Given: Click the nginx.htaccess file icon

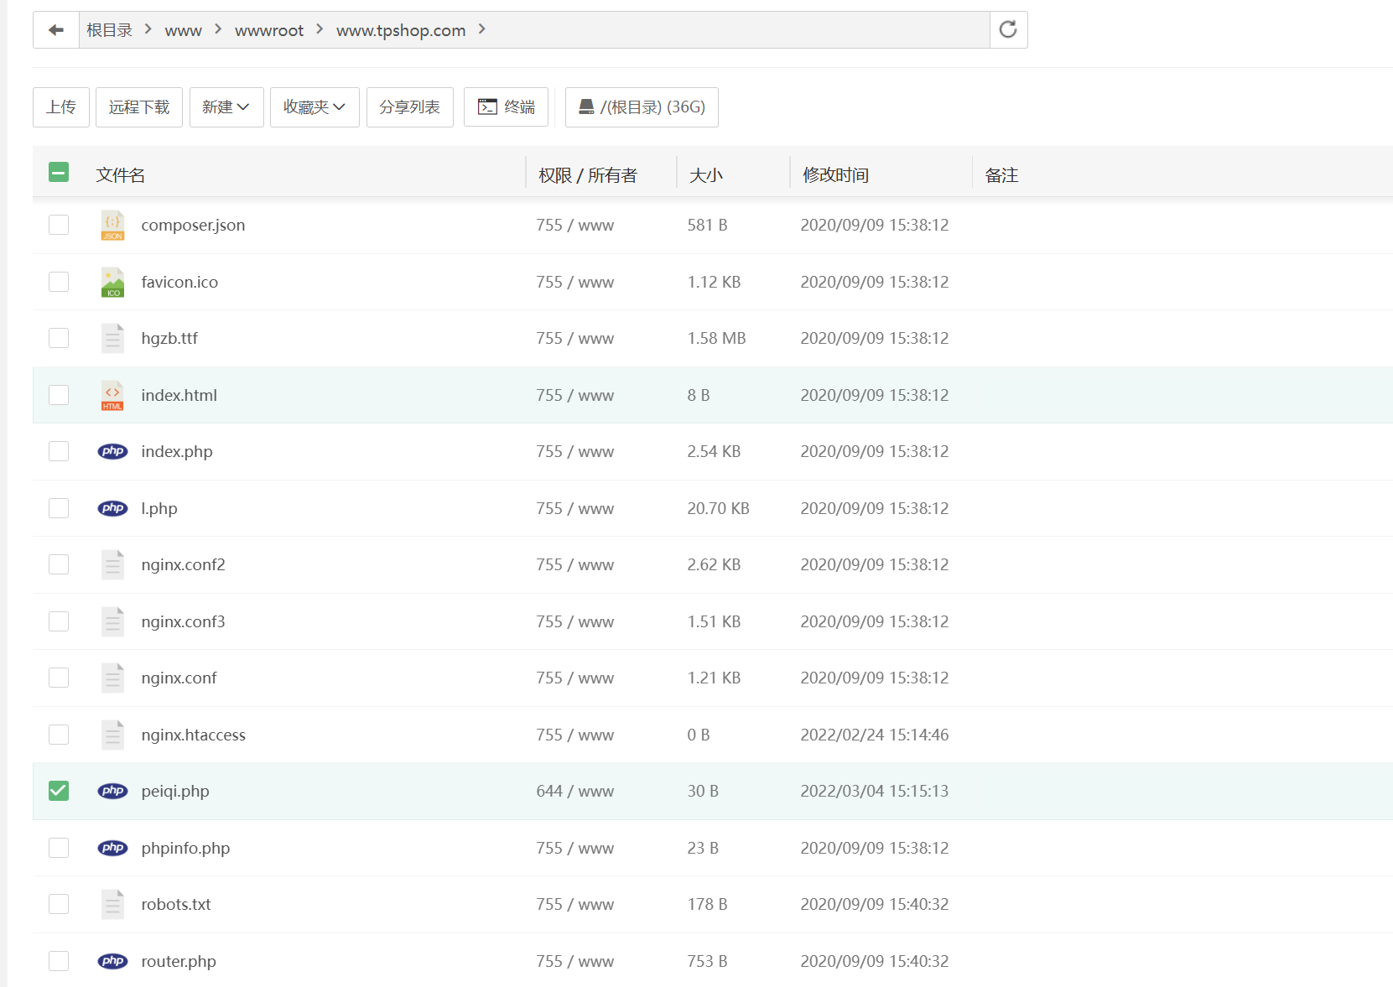Looking at the screenshot, I should 112,735.
